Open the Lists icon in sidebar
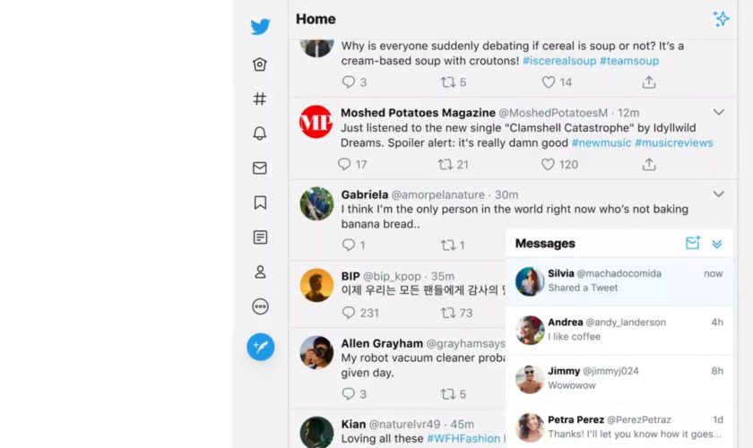The height and width of the screenshot is (448, 753). [x=260, y=237]
